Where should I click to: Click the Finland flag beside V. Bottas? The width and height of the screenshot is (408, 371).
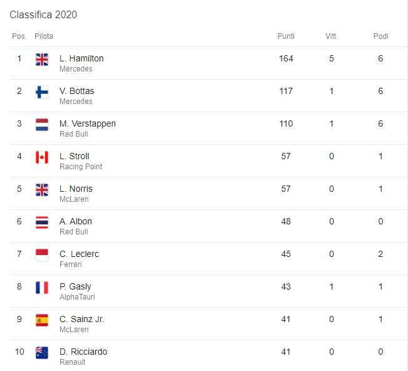[42, 92]
